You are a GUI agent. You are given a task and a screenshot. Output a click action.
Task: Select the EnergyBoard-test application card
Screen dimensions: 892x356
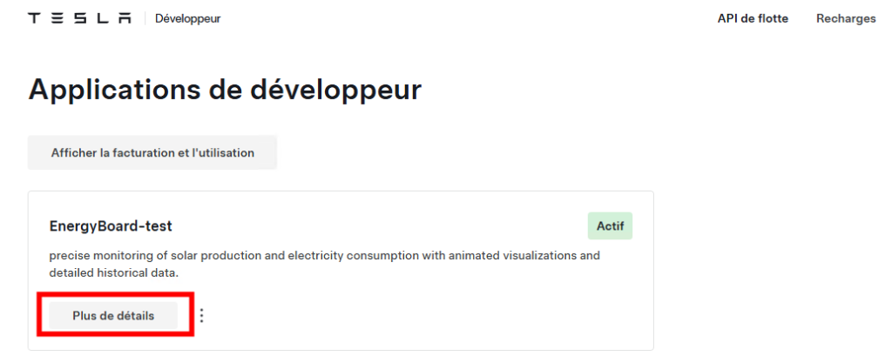pos(341,271)
